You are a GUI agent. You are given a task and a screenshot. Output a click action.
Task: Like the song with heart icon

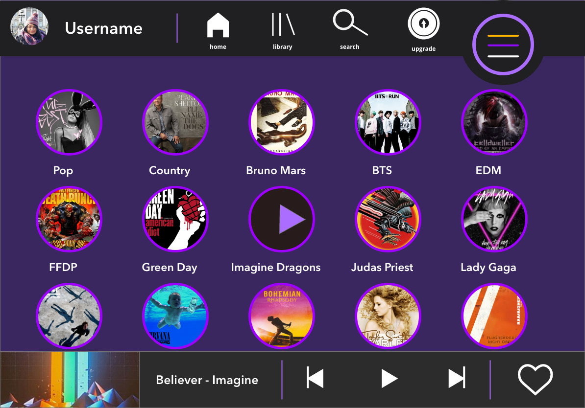(x=535, y=379)
